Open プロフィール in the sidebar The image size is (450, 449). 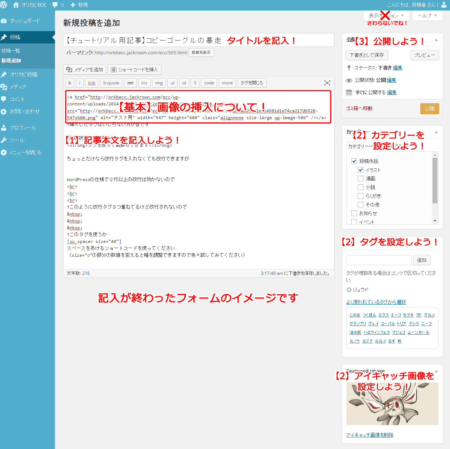pos(22,128)
